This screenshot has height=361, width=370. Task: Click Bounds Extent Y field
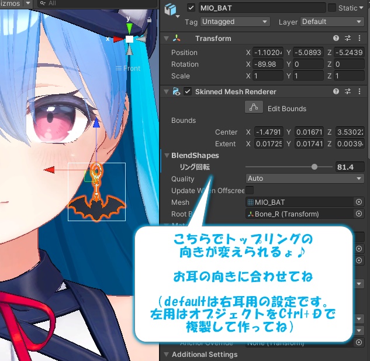coord(309,144)
